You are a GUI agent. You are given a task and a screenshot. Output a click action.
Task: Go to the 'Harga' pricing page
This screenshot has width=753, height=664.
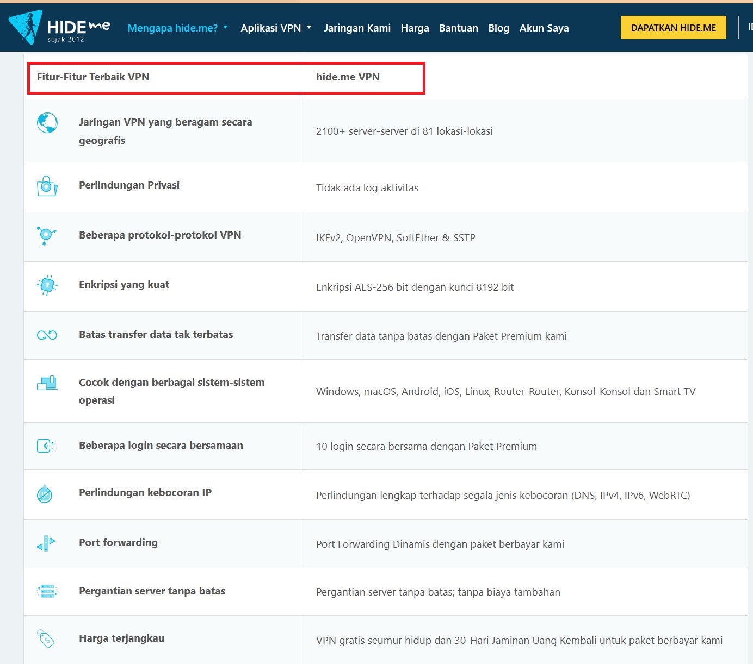[x=415, y=28]
